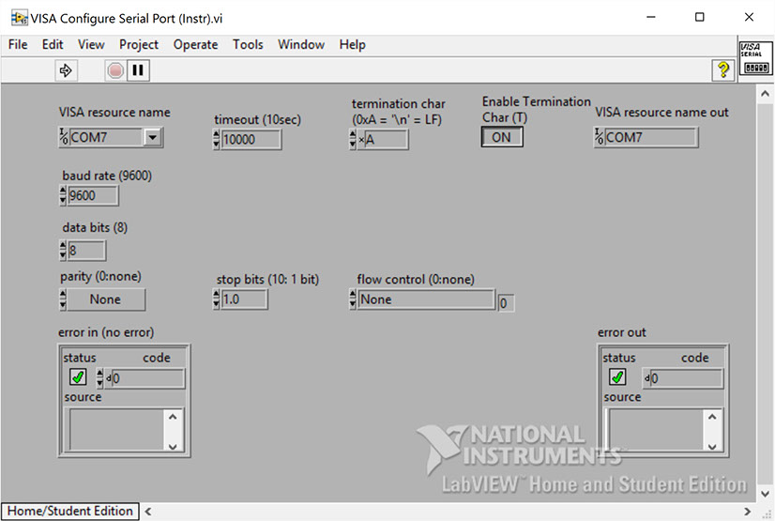
Task: Open the Edit menu
Action: pos(53,44)
